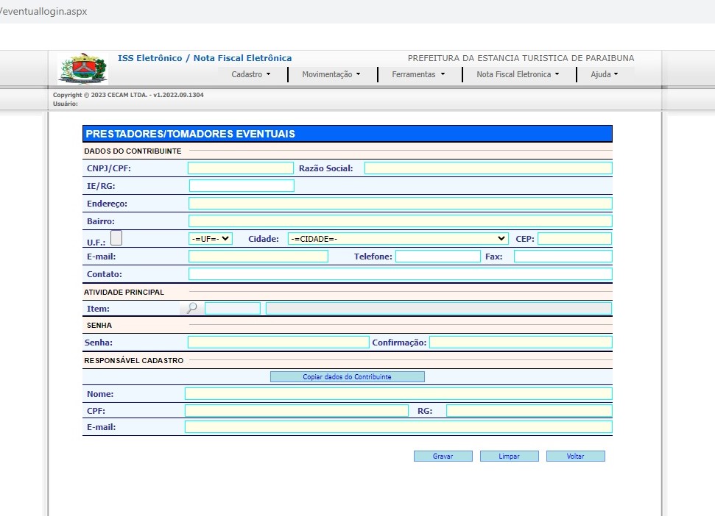Click the Voltar button
Screen dimensions: 715x516
576,456
